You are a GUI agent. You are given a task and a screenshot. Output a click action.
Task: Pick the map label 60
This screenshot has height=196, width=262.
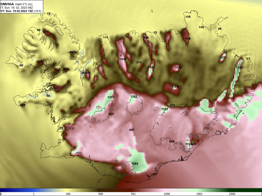(x=21, y=65)
